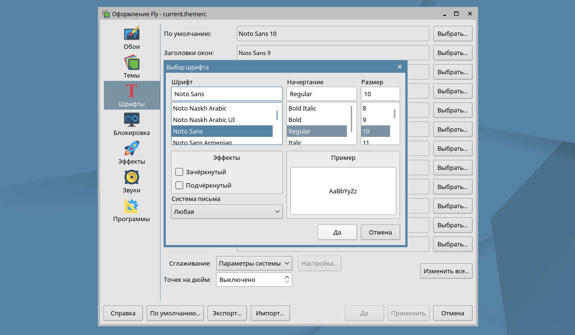Screen dimensions: 575x335
Task: Select the Темы themes icon
Action: 132,63
